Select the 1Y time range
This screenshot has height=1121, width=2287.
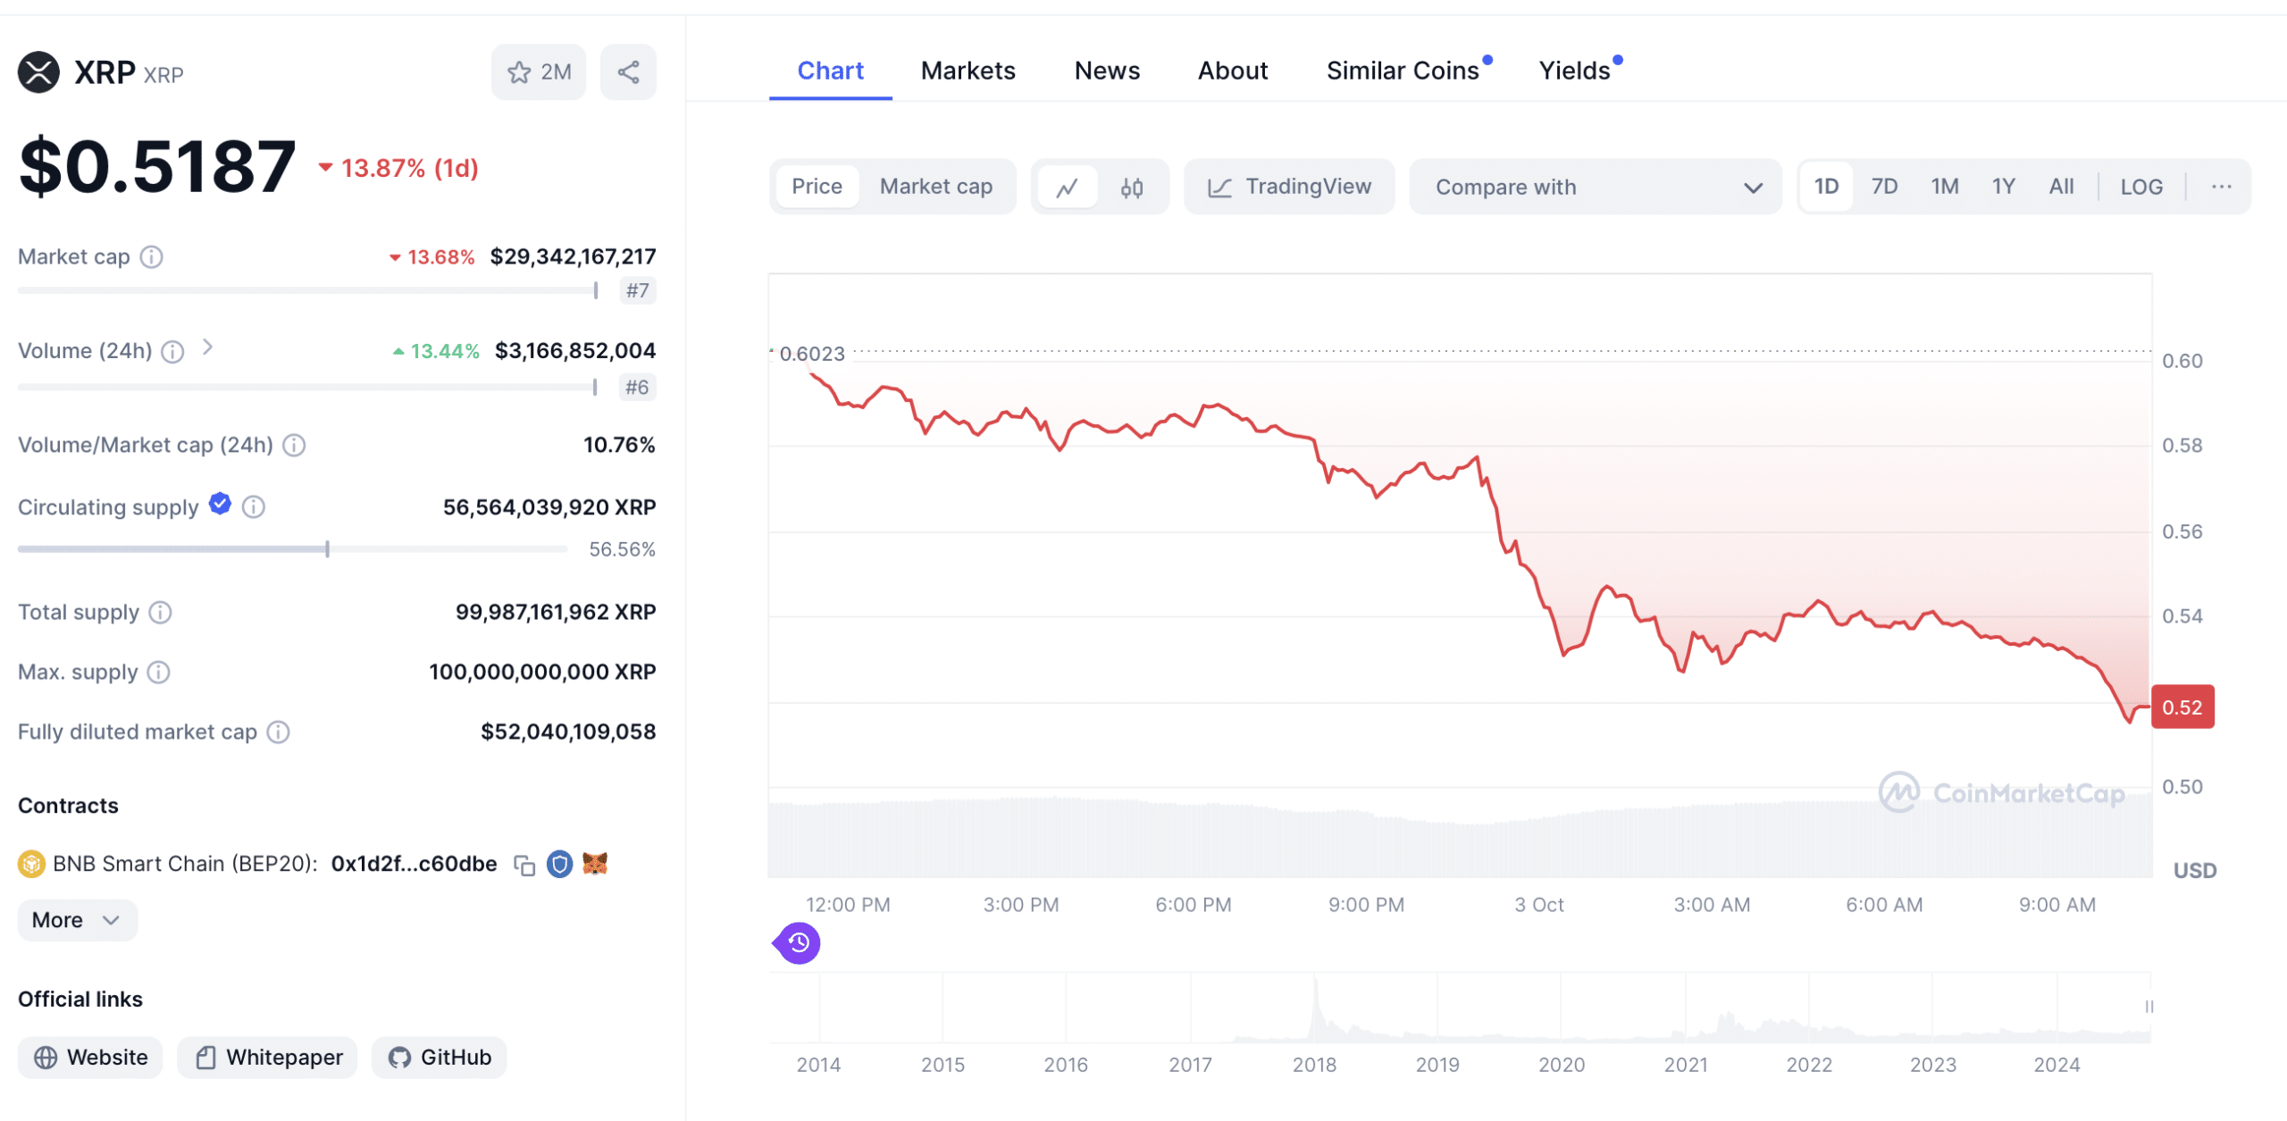[x=2003, y=187]
